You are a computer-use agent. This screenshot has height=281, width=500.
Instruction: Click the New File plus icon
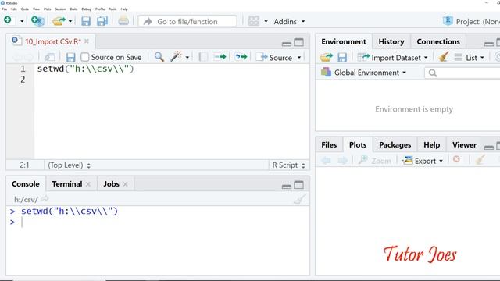click(8, 20)
